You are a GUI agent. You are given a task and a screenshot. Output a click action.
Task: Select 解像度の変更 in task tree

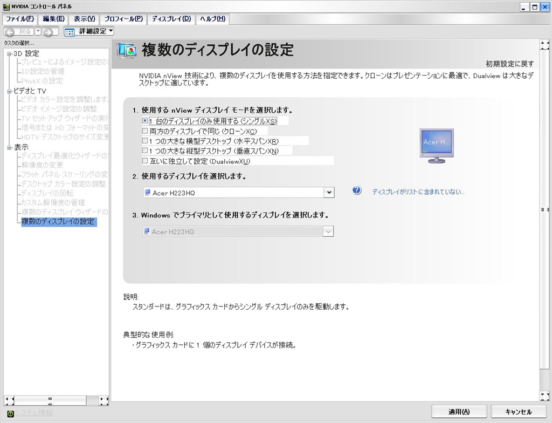[x=42, y=165]
